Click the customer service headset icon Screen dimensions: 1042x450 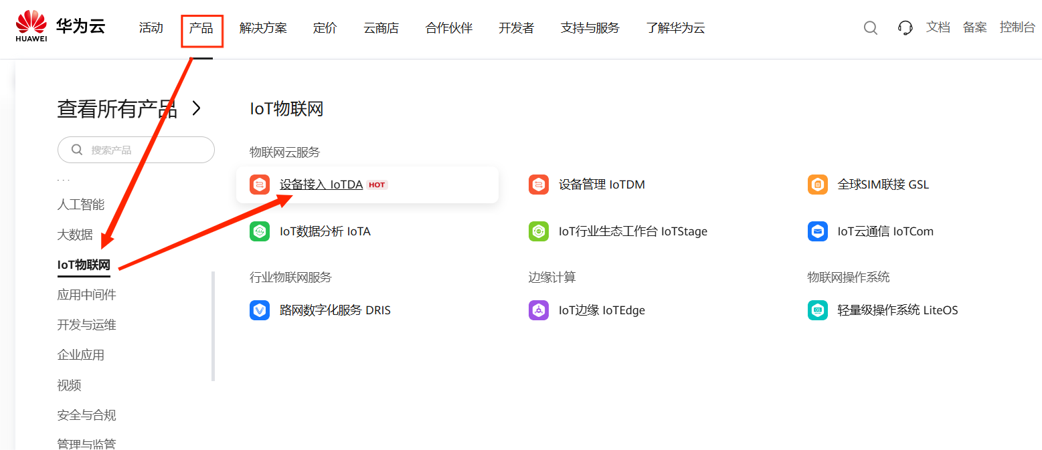(x=905, y=27)
